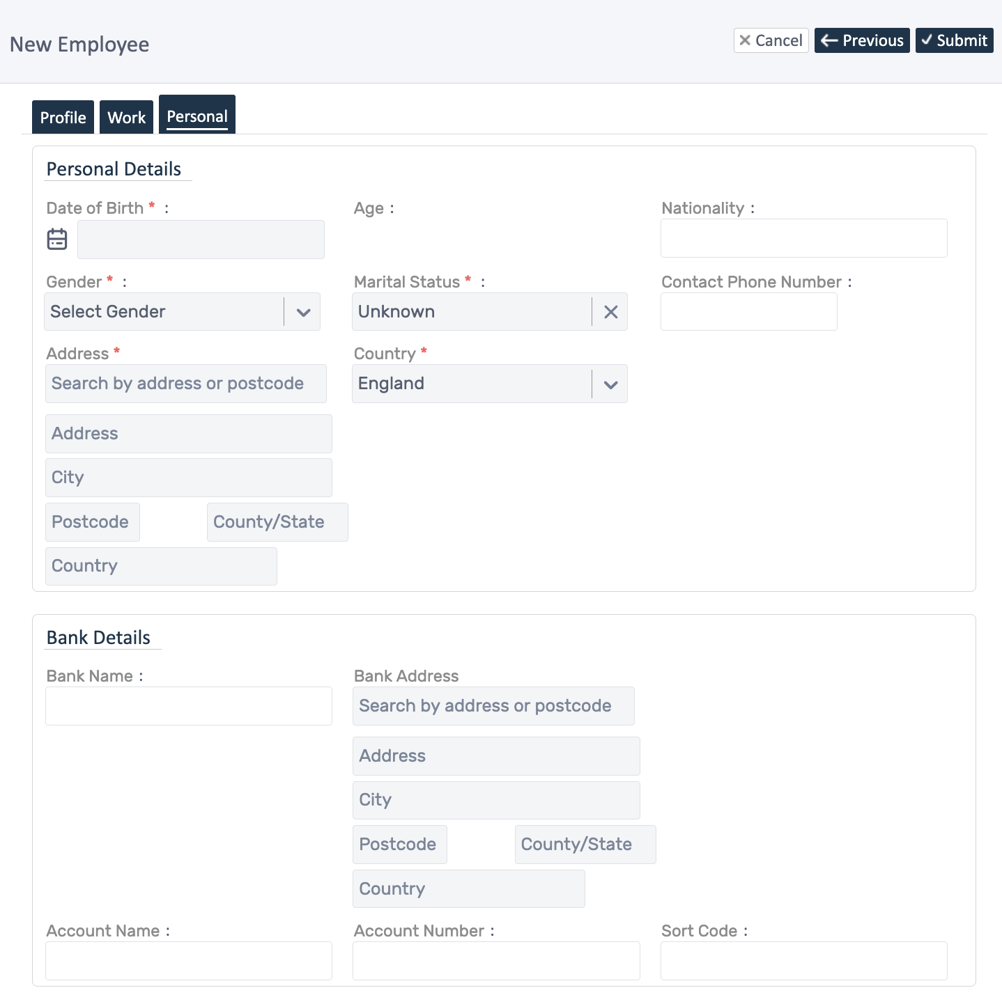Open the Marital Status Unknown combo box
This screenshot has width=1002, height=1004.
471,312
